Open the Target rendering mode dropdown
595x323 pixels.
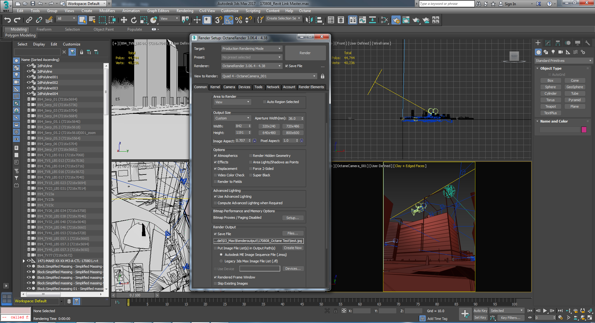(251, 49)
